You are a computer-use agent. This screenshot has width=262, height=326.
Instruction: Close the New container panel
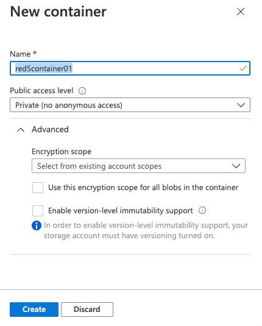(241, 12)
